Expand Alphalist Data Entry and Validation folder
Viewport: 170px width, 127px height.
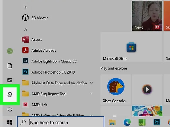91,83
